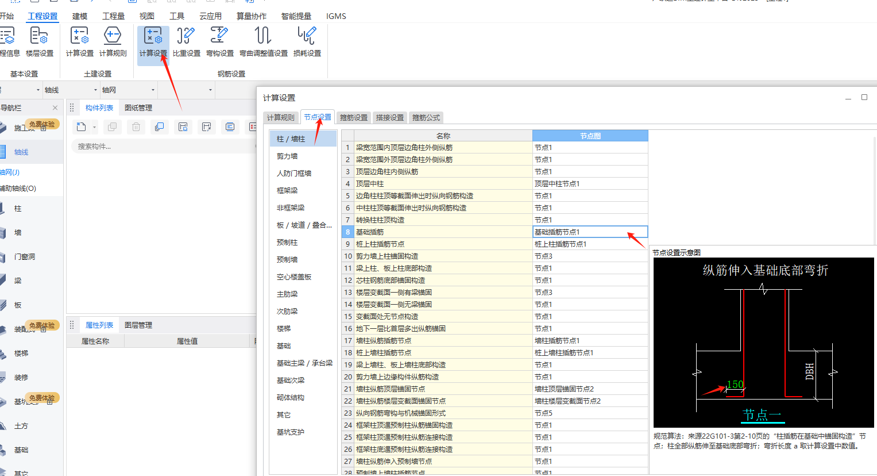Image resolution: width=877 pixels, height=476 pixels.
Task: Open 弯曲调整值设置 icon
Action: [x=263, y=42]
